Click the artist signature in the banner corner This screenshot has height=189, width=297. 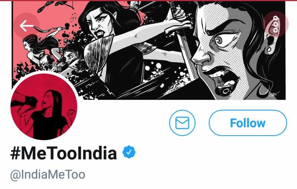tap(274, 95)
